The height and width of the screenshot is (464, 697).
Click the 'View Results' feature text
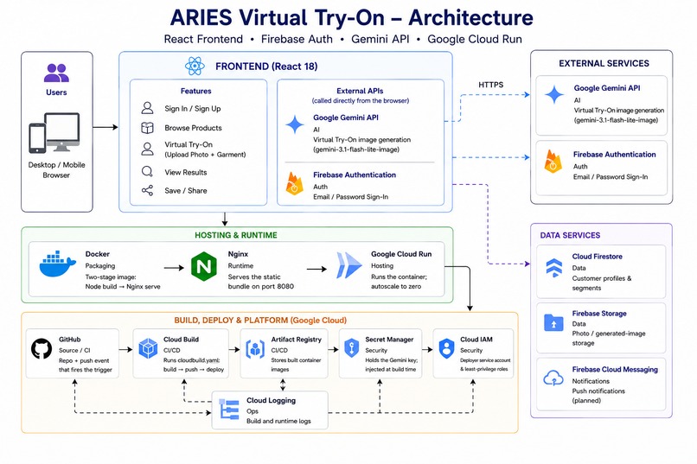point(185,172)
